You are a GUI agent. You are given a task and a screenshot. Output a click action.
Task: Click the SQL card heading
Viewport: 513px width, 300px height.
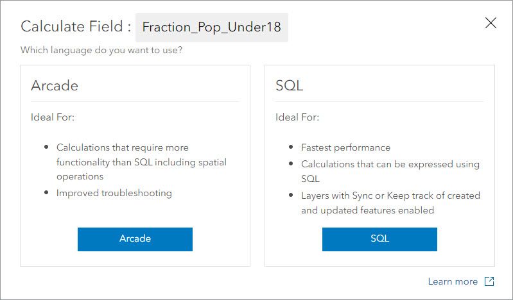pos(289,85)
